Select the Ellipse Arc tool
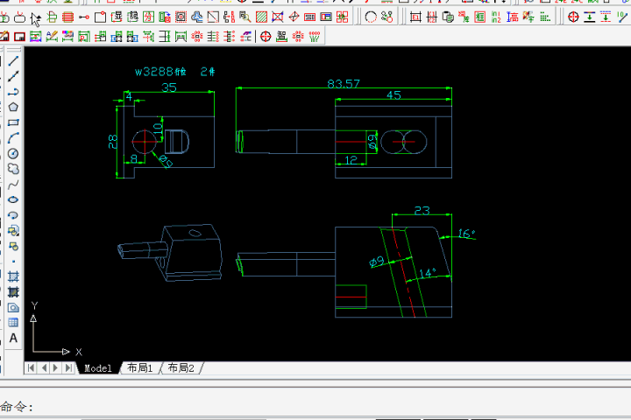This screenshot has height=420, width=631. coord(13,215)
